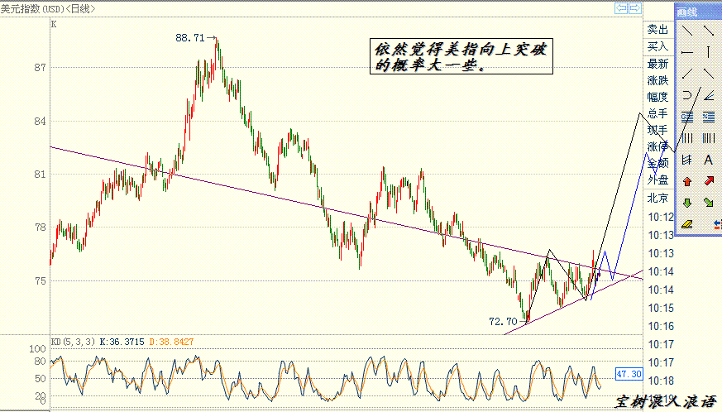722x412 pixels.
Task: Click the 87 price axis label
Action: pyautogui.click(x=40, y=68)
